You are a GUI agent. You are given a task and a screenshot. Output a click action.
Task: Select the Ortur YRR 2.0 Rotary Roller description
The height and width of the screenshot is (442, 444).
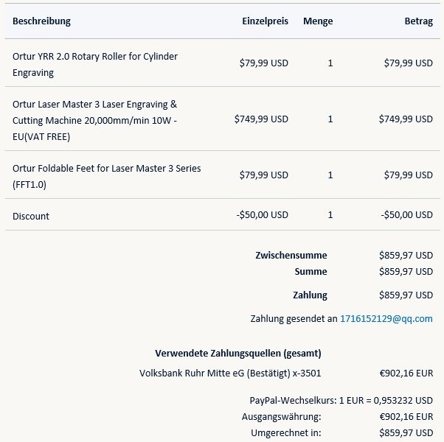[95, 64]
